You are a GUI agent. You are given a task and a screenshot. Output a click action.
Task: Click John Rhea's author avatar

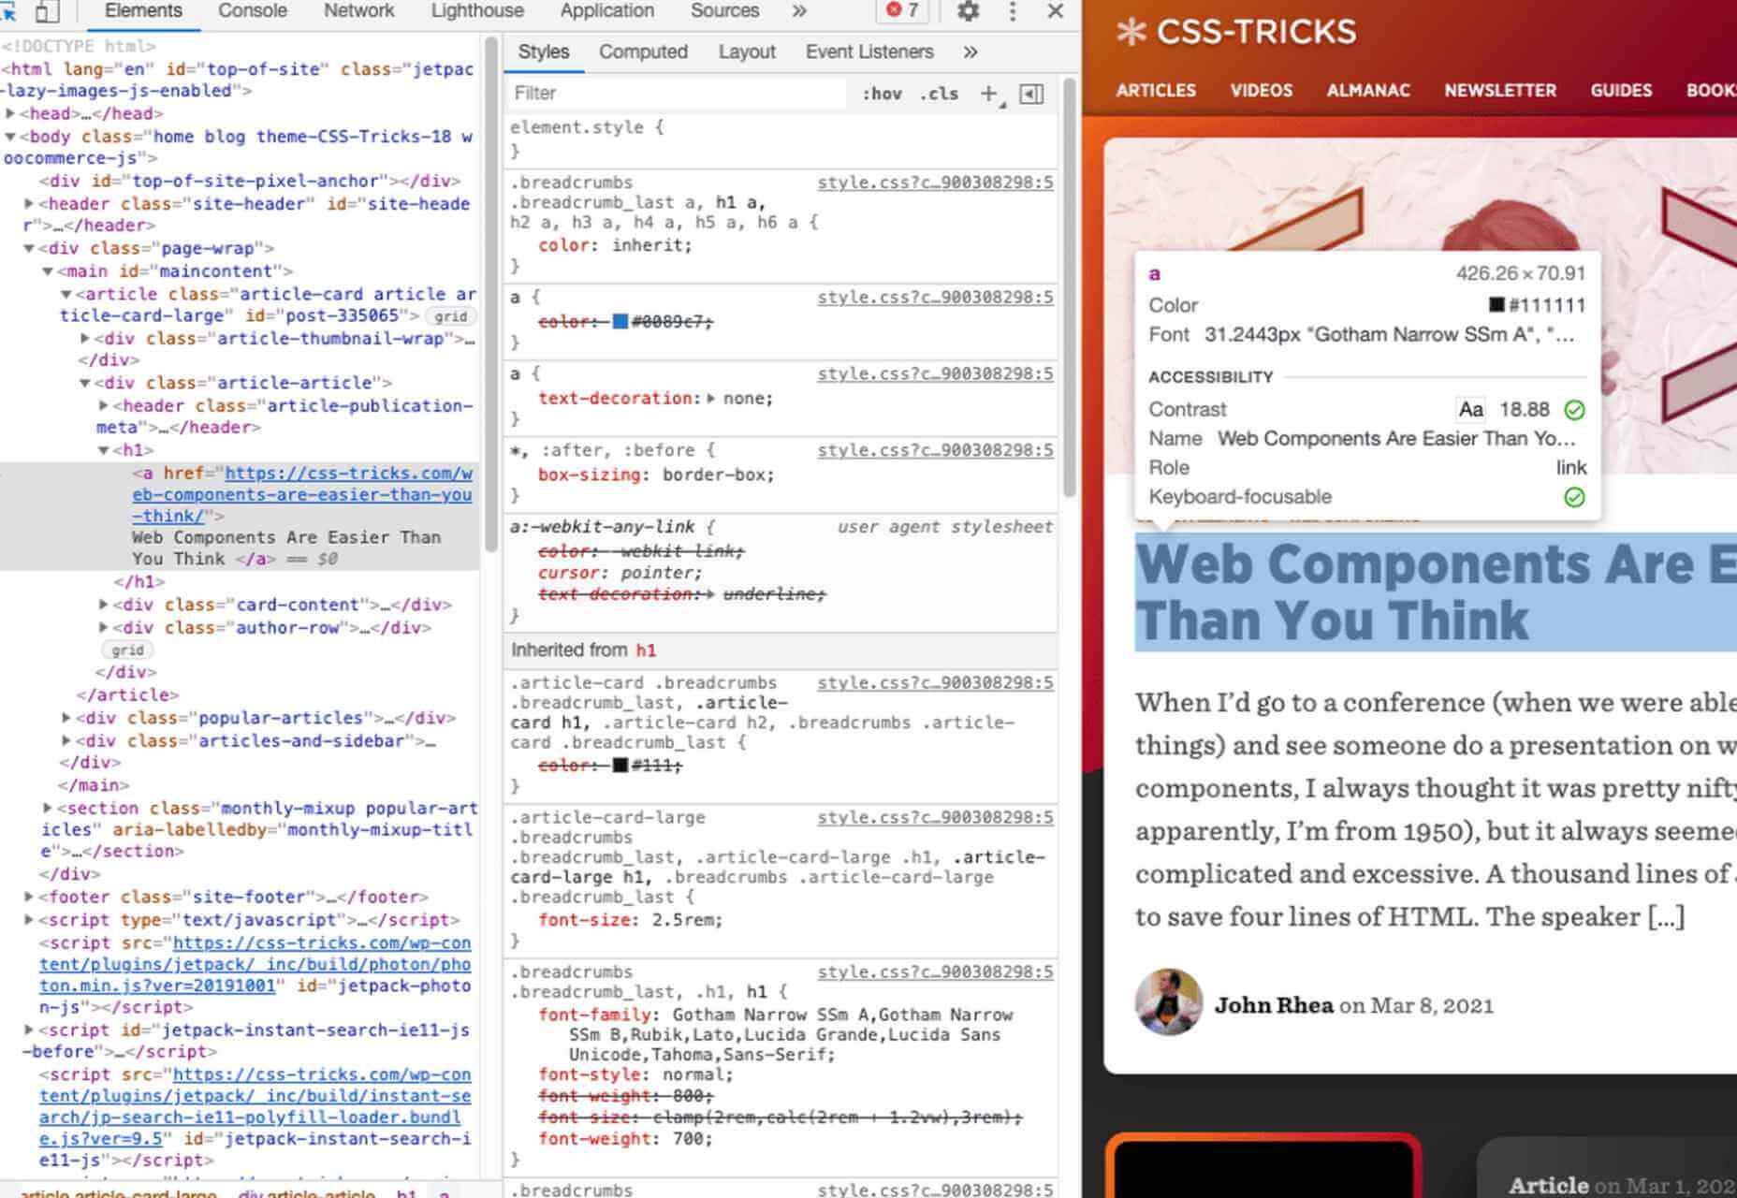tap(1168, 1002)
